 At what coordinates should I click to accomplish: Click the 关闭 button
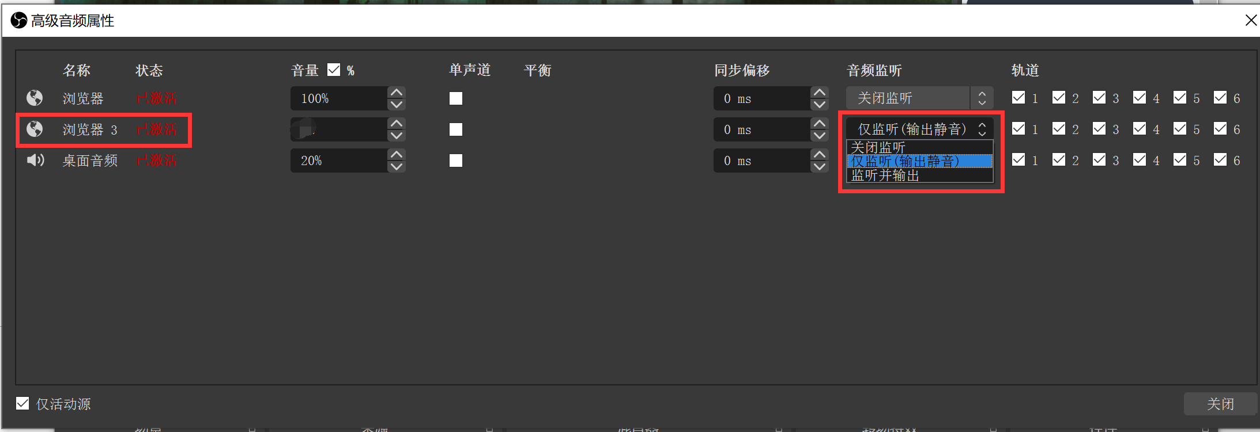click(x=1220, y=404)
